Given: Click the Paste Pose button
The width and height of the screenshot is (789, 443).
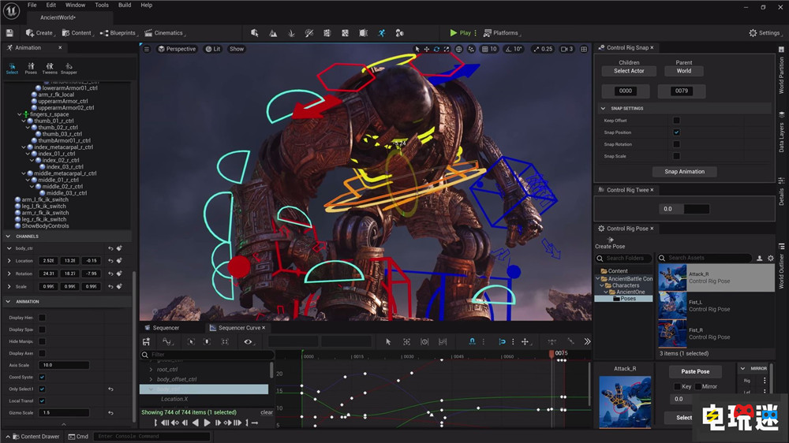Looking at the screenshot, I should (695, 371).
